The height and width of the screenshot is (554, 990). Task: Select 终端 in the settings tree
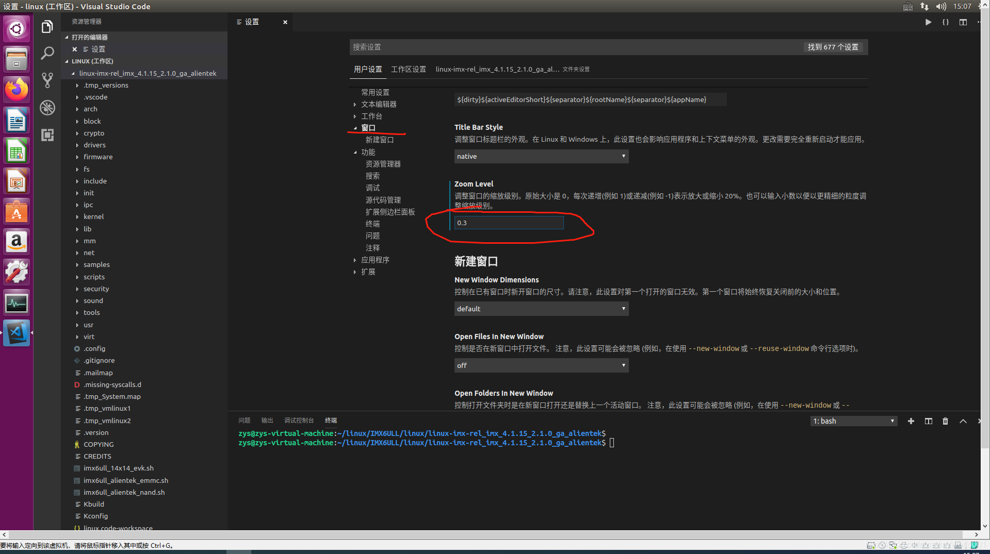372,224
